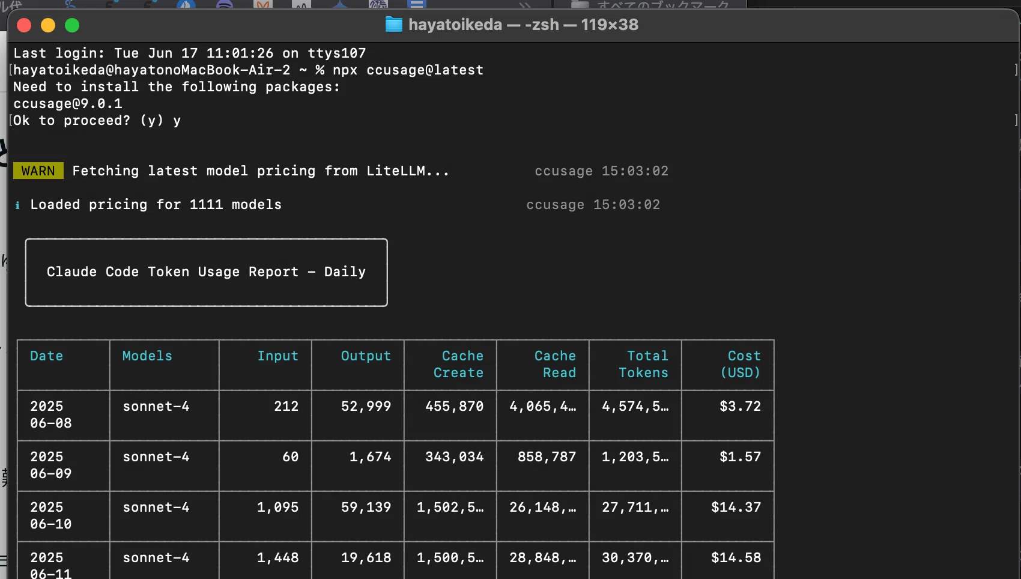Click the input value '1,448'

pos(278,558)
